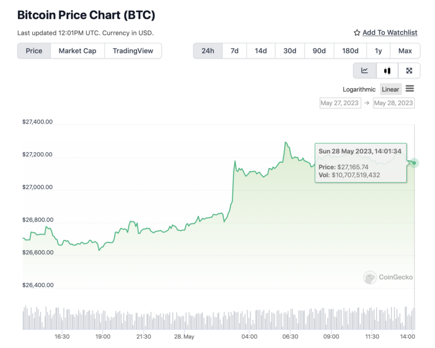The width and height of the screenshot is (435, 348).
Task: Click the Add To Watchlist link
Action: click(390, 33)
